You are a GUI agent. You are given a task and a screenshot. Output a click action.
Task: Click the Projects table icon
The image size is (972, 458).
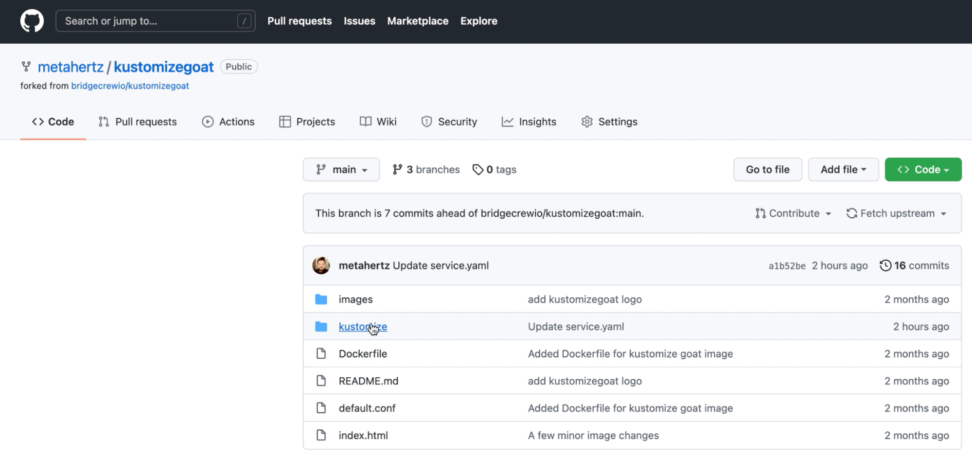285,122
